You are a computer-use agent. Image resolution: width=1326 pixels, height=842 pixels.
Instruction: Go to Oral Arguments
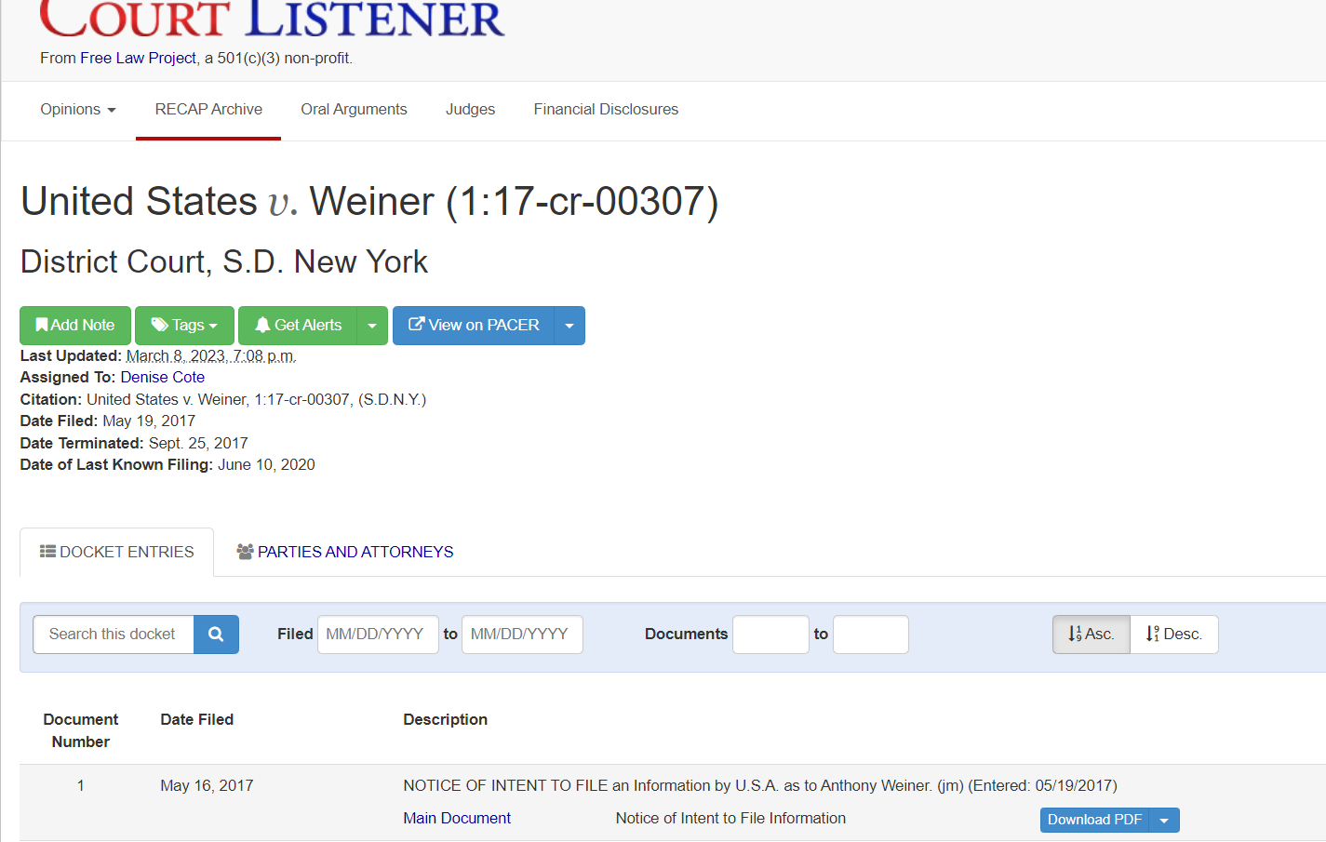click(x=354, y=110)
